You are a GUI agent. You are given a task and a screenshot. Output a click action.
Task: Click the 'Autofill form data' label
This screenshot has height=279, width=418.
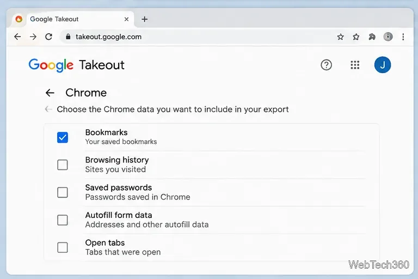(119, 215)
